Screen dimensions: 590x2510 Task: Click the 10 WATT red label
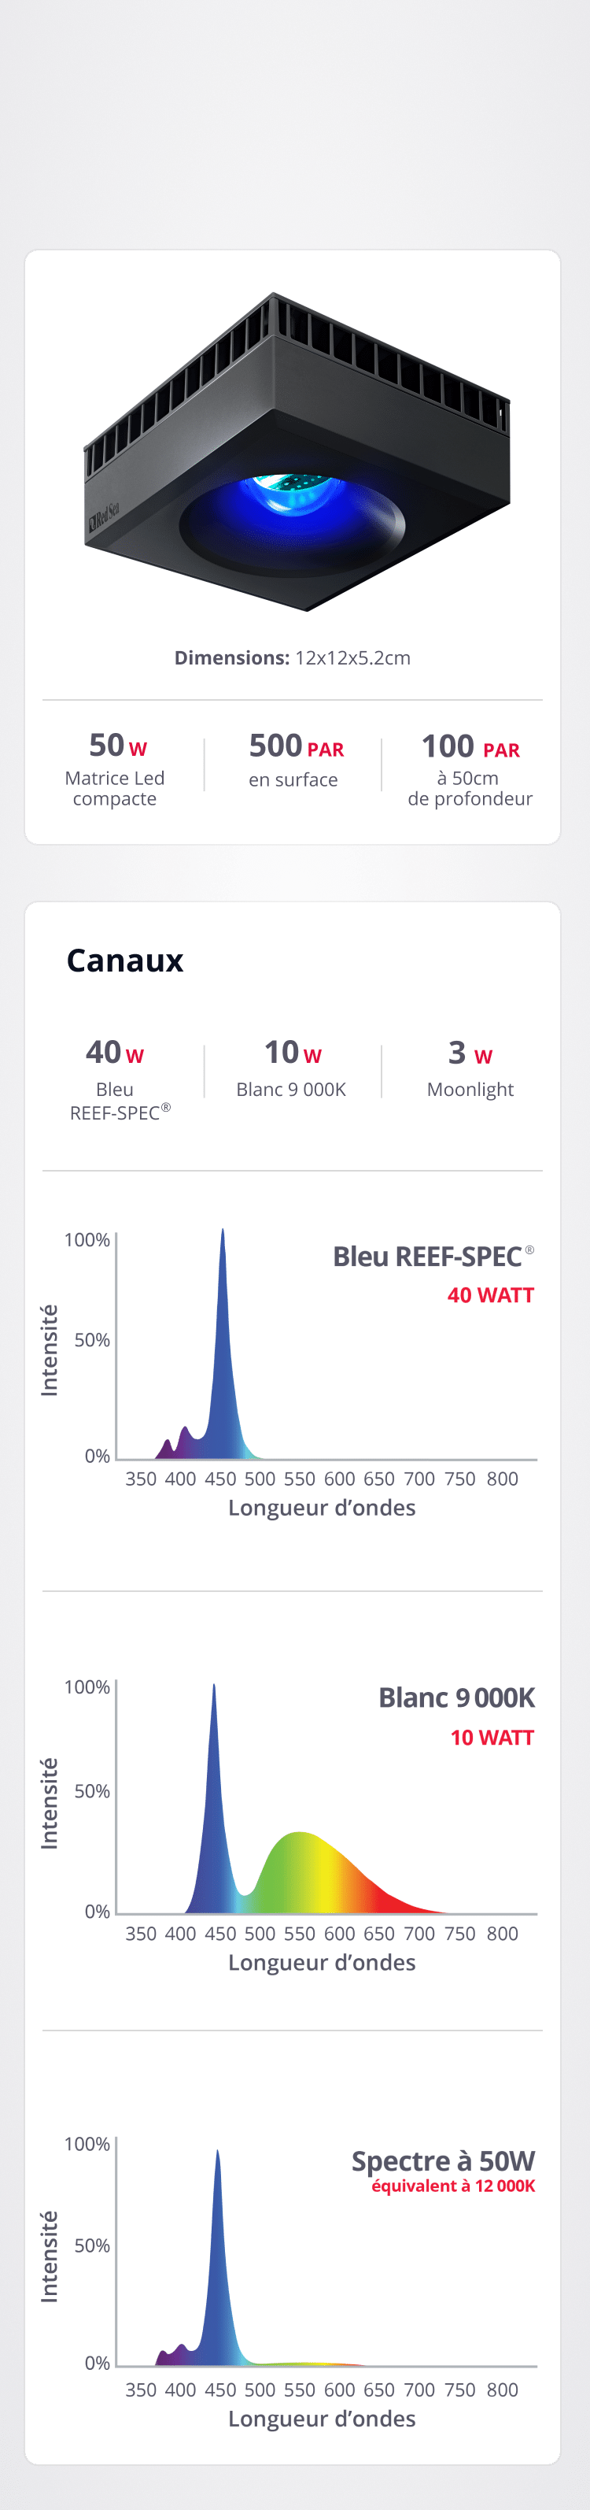pyautogui.click(x=492, y=1738)
